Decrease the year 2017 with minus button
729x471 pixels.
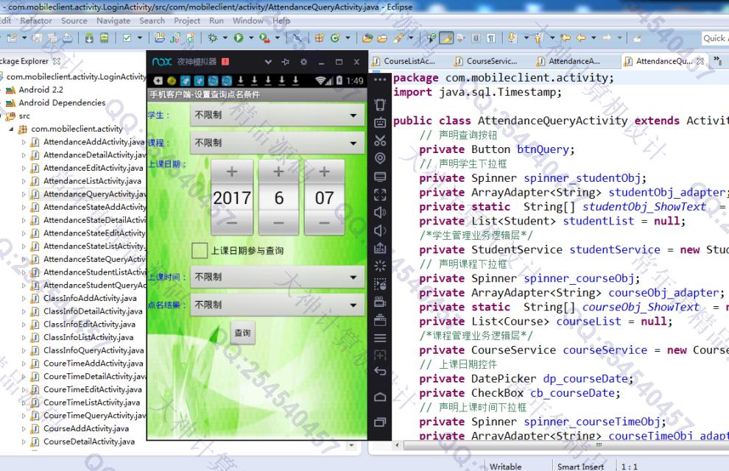[x=232, y=224]
